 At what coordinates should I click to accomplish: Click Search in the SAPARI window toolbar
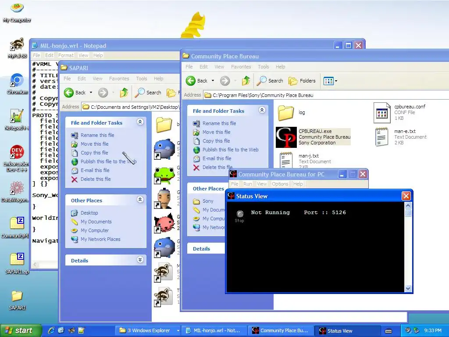[x=148, y=93]
